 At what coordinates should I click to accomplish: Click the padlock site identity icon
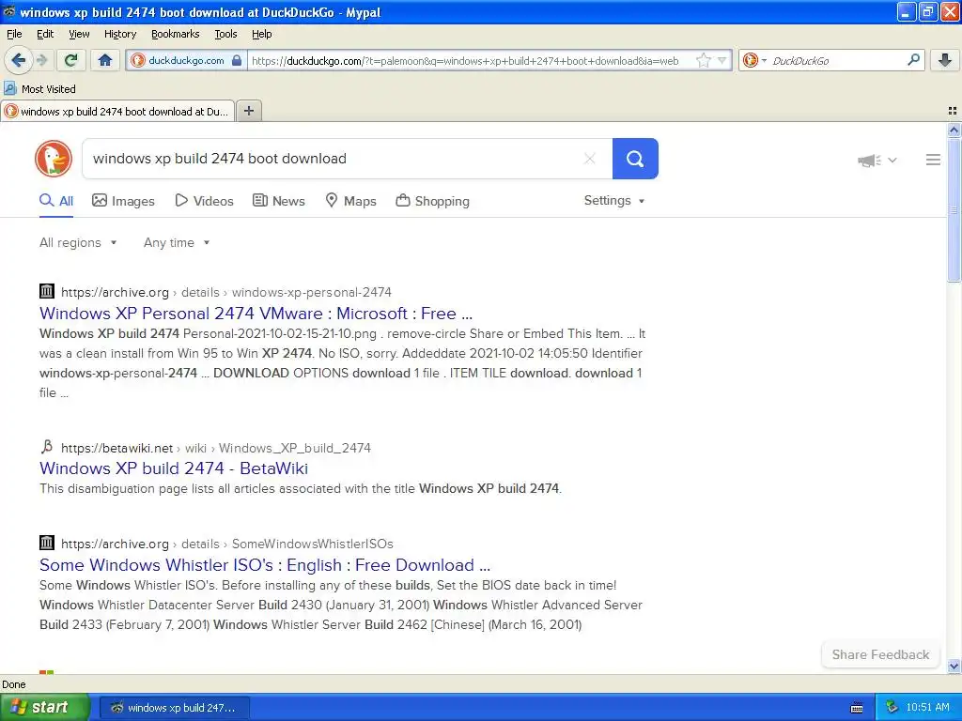(236, 60)
